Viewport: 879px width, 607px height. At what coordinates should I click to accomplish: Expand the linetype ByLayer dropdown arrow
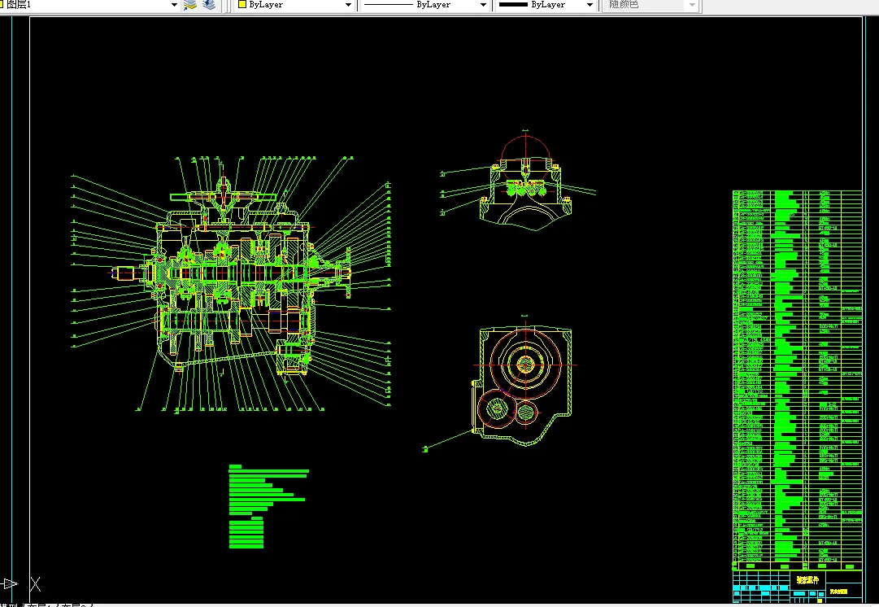pyautogui.click(x=483, y=5)
